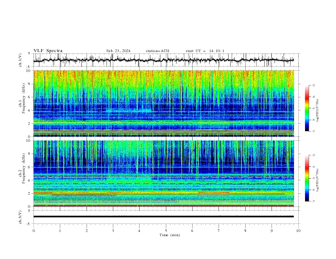Select the "Time (min)" x-axis title
336x259 pixels.
point(170,235)
